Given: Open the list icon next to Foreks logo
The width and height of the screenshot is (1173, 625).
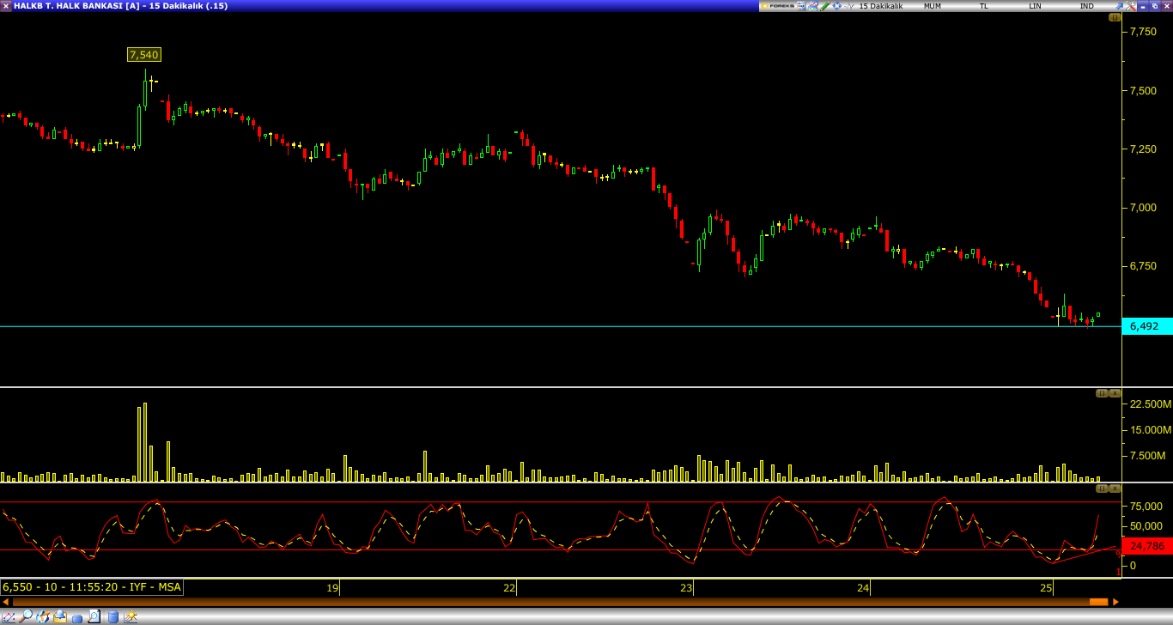Looking at the screenshot, I should [x=801, y=6].
